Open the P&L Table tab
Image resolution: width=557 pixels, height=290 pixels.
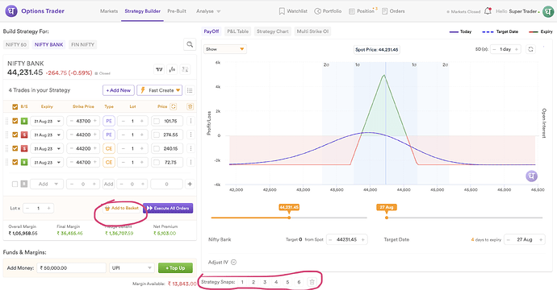point(237,31)
